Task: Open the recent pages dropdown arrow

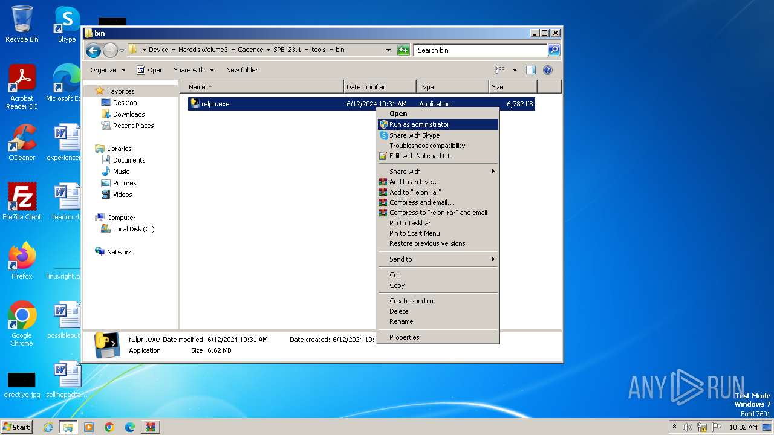Action: point(122,50)
